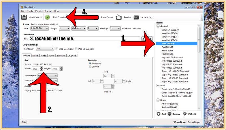Open the Activity Log terminal icon
The image size is (226, 130).
coord(136,17)
